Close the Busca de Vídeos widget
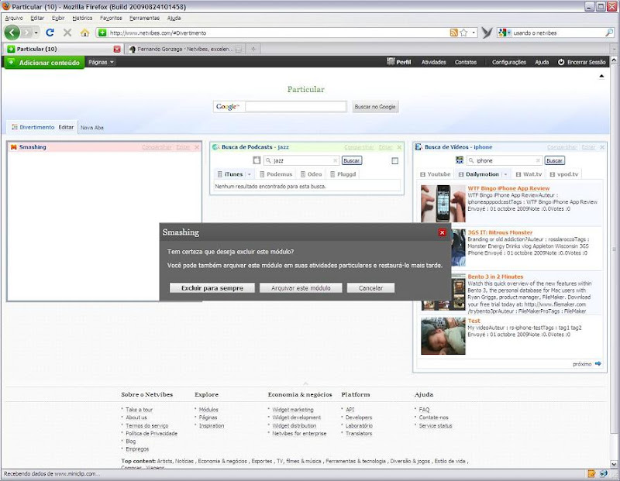The height and width of the screenshot is (481, 620). coord(602,147)
